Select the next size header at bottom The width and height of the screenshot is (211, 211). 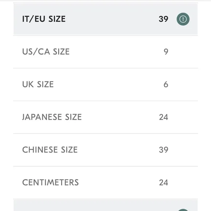(x=105, y=205)
